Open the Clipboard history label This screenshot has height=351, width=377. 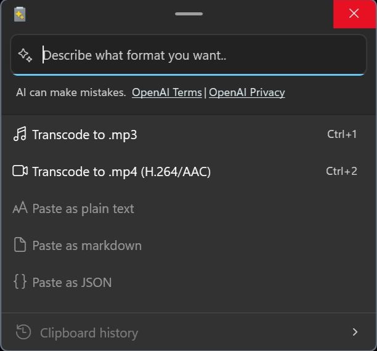(89, 333)
